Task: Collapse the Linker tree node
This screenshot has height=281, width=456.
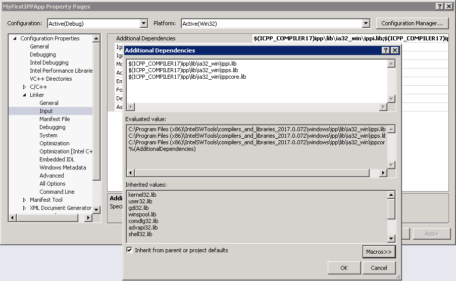Action: [x=24, y=95]
